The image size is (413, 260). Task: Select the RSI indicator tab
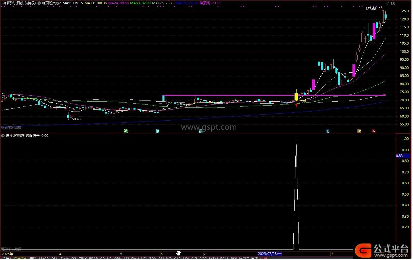[161, 258]
